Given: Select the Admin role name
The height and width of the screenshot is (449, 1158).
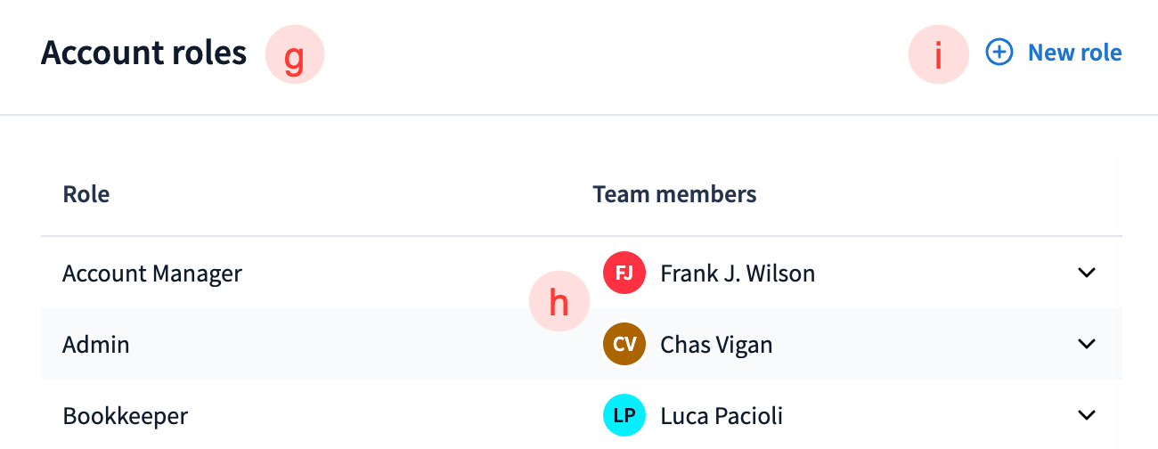Looking at the screenshot, I should coord(96,344).
